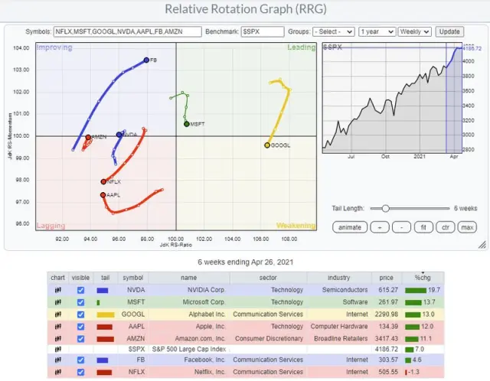490x381 pixels.
Task: Open the GOOGL row chart icon
Action: pyautogui.click(x=58, y=314)
